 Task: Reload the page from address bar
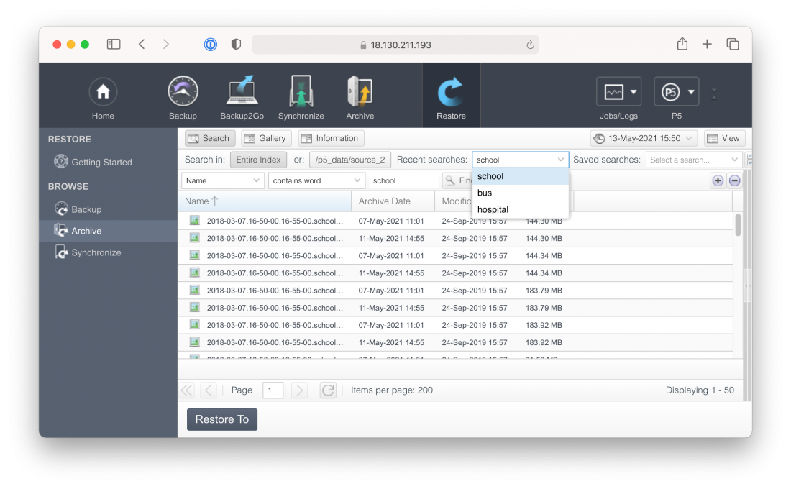click(530, 45)
